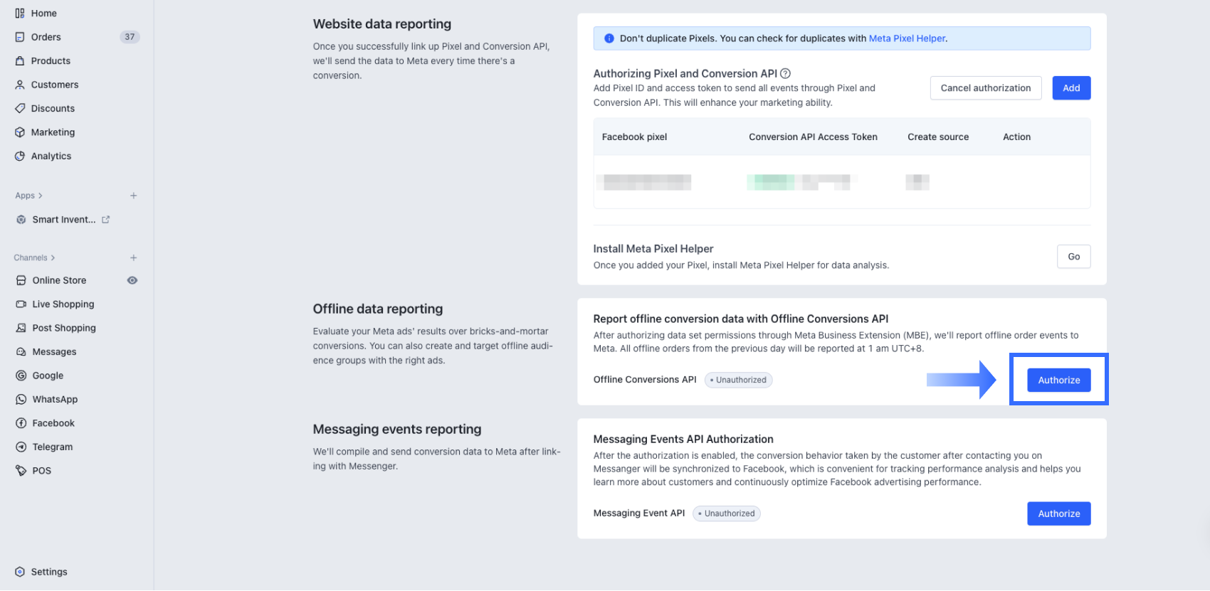Expand the Apps section chevron

[x=41, y=196]
